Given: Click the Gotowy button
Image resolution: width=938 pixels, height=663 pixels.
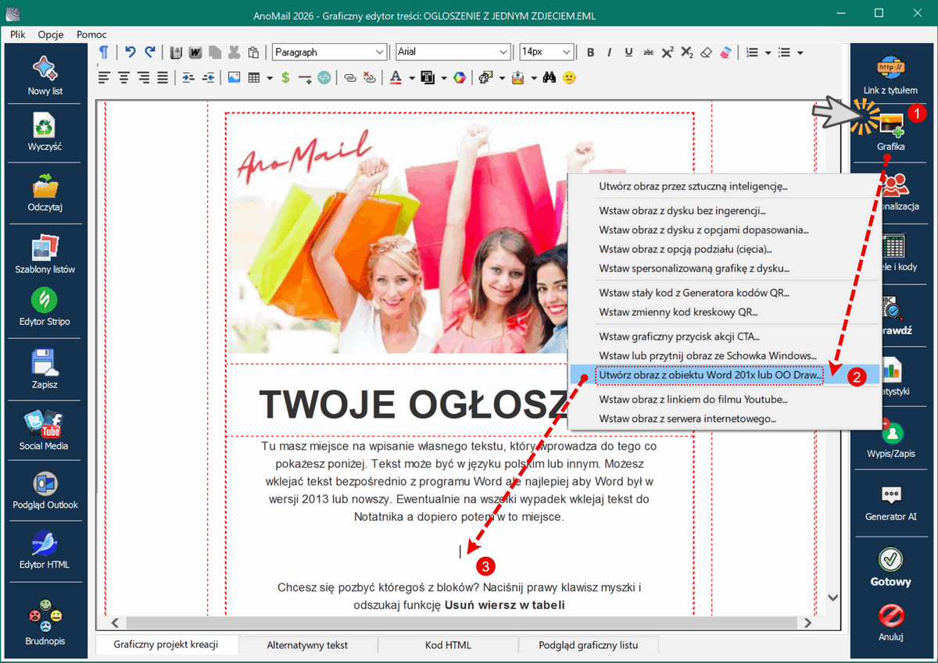Looking at the screenshot, I should coord(890,568).
